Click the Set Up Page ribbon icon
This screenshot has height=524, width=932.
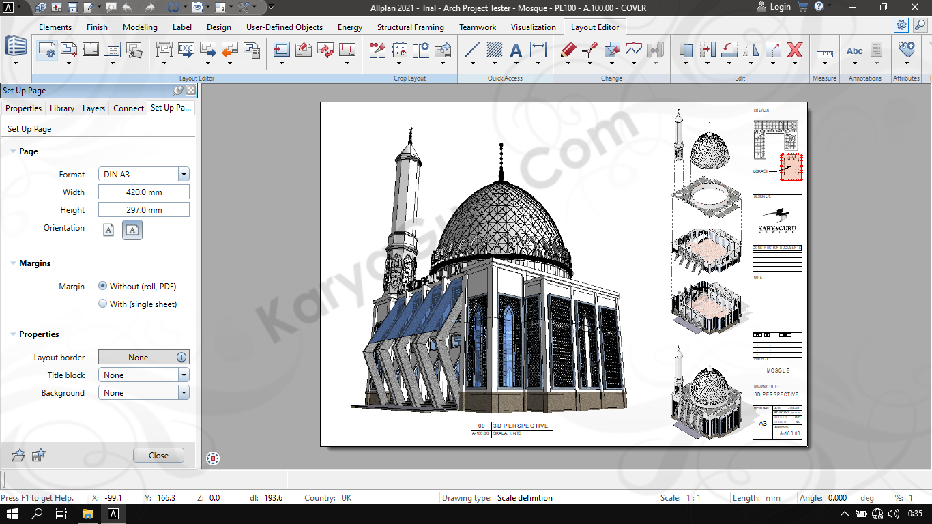(x=46, y=50)
